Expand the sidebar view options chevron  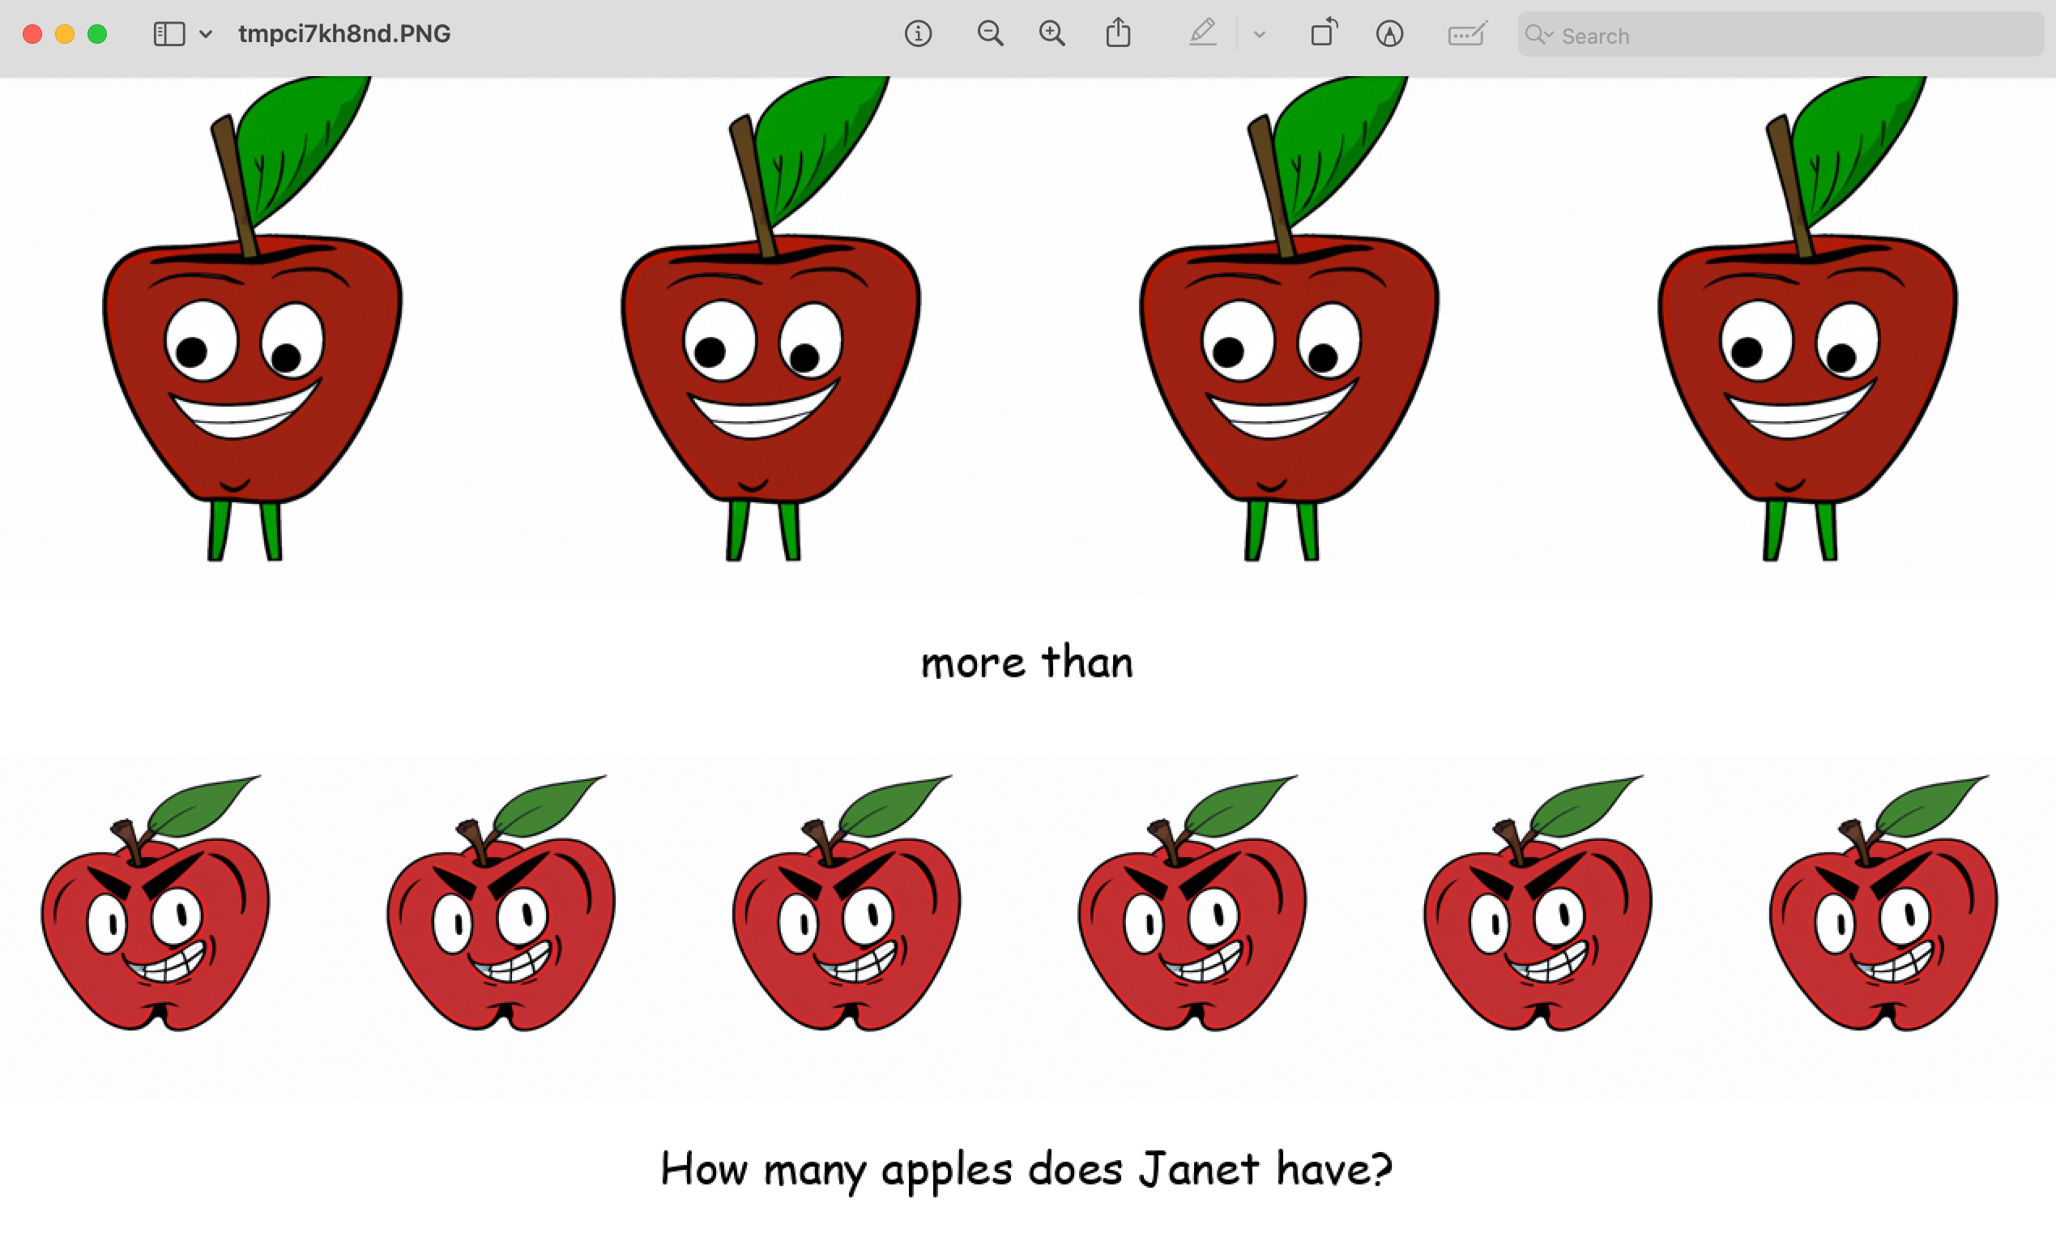[x=206, y=34]
